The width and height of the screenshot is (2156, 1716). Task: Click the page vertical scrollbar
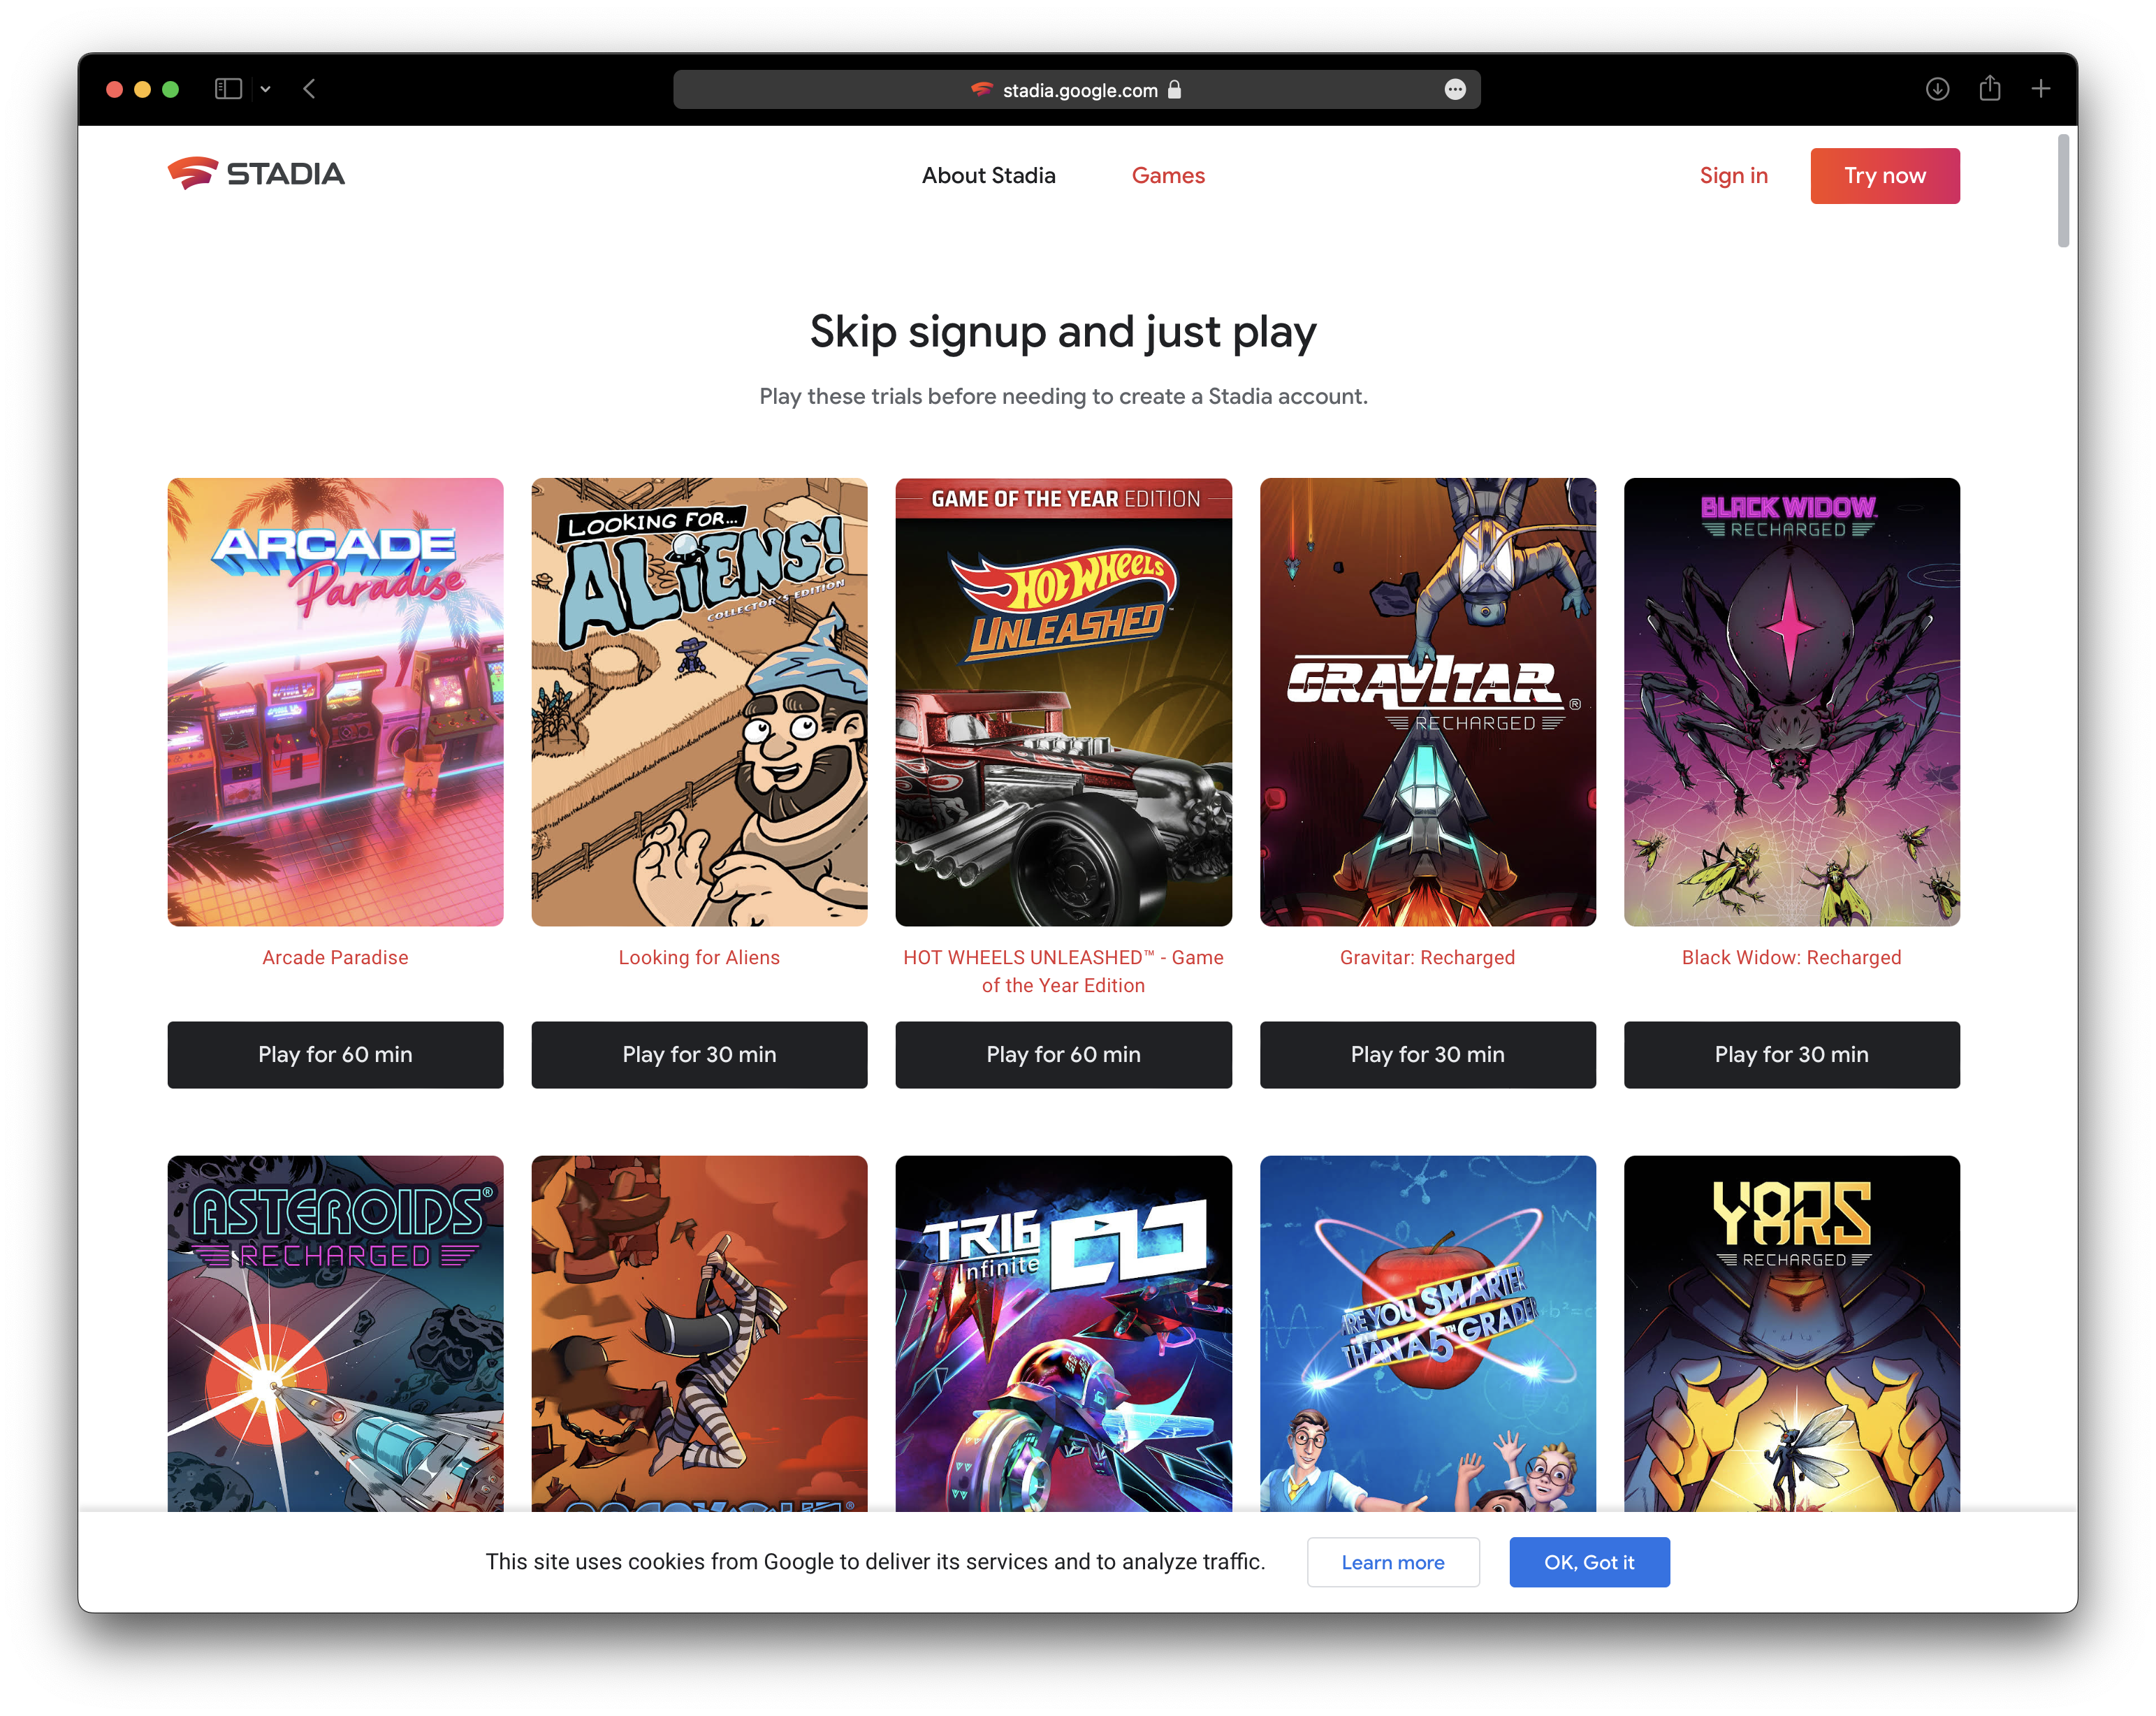[2063, 190]
